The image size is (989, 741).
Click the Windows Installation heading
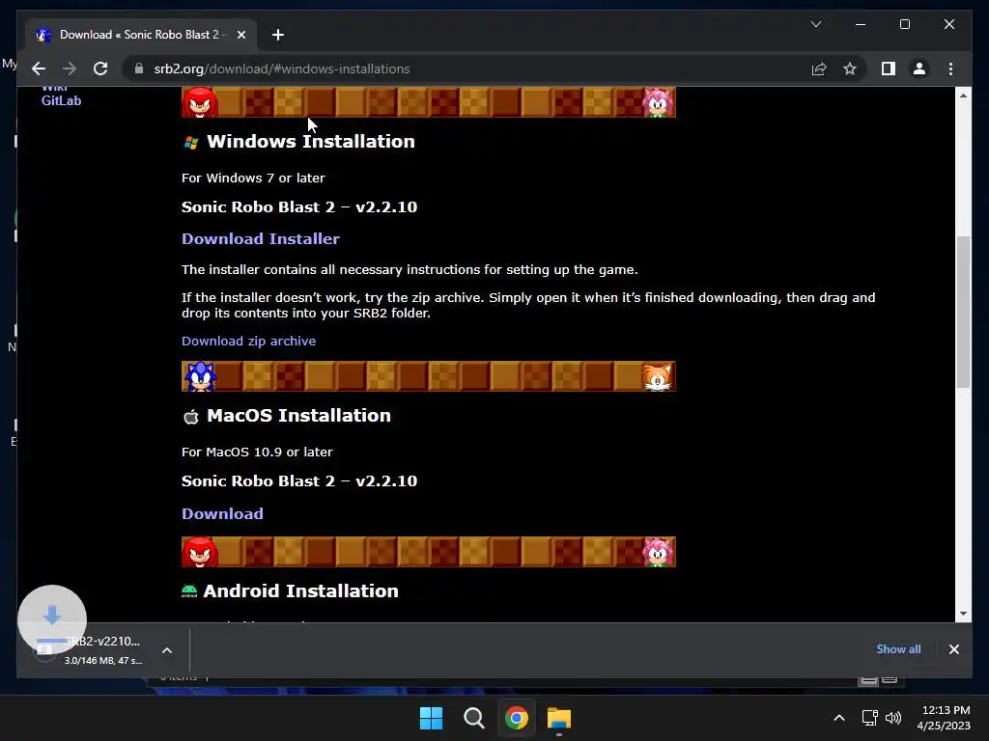click(311, 141)
